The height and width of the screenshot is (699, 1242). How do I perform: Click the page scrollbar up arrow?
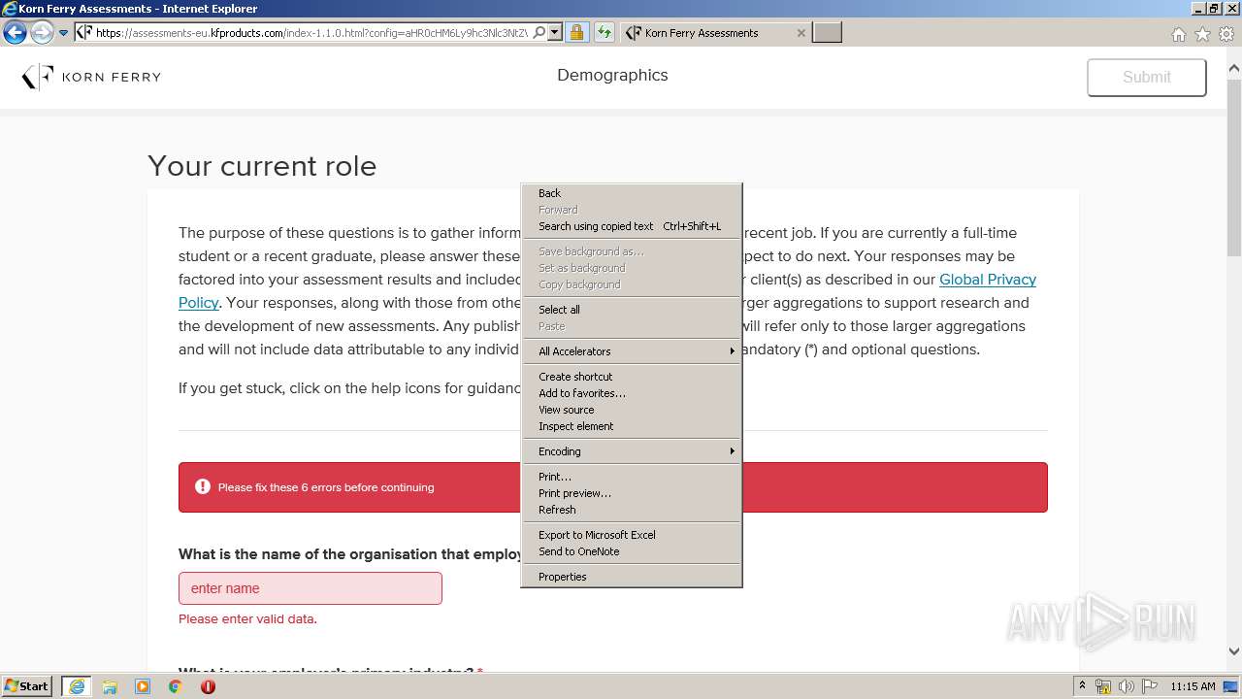point(1234,69)
